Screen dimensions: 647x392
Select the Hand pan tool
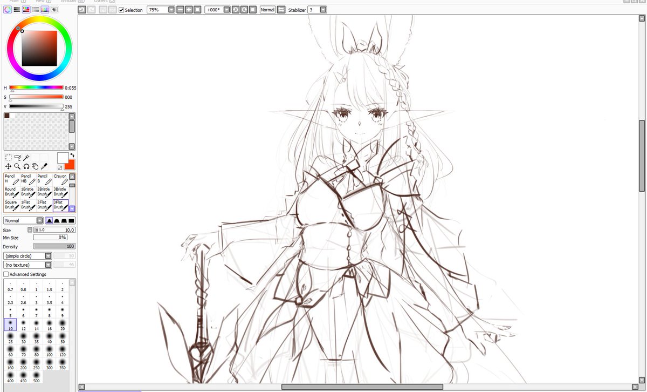click(x=35, y=166)
